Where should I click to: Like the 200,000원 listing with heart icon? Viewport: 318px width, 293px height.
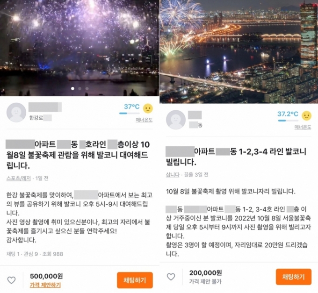click(171, 277)
